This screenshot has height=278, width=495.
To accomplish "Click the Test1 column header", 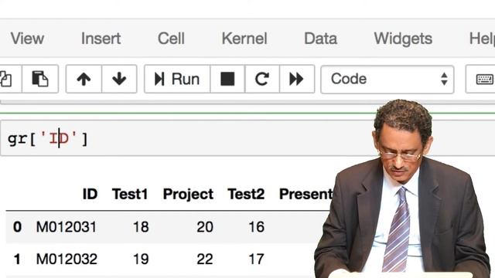I will (130, 194).
